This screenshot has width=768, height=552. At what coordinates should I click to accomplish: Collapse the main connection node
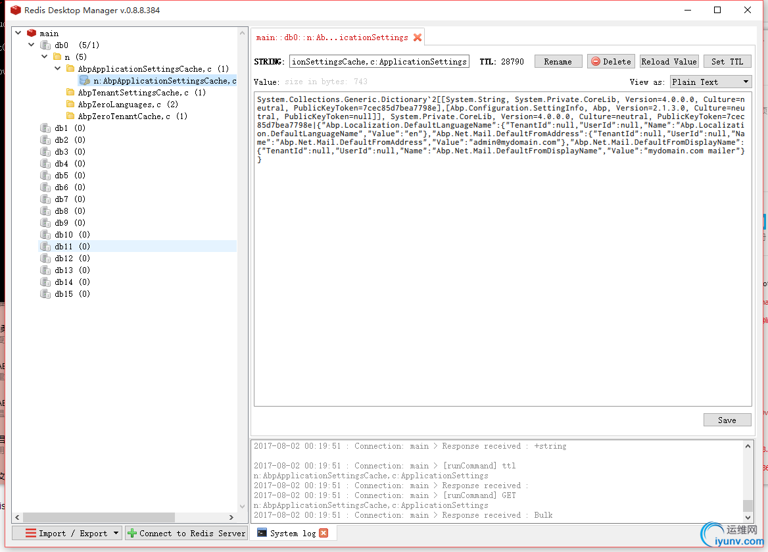18,33
